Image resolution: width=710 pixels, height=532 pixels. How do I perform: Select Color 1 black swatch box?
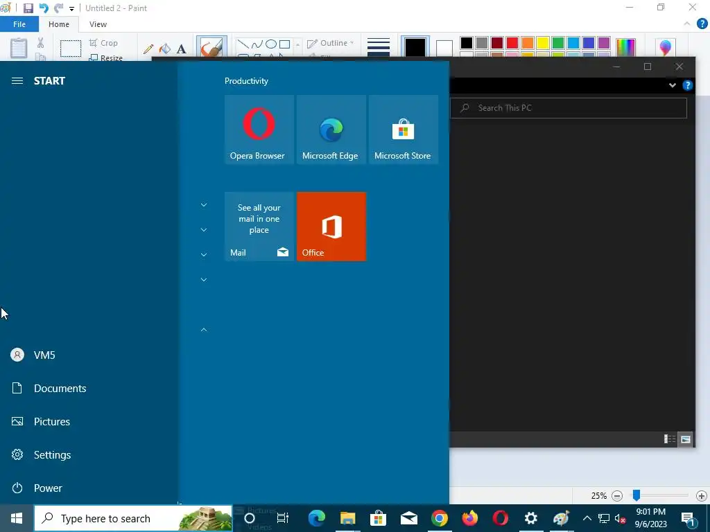click(415, 48)
